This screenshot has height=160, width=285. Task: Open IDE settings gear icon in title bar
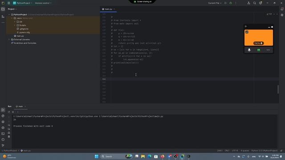pyautogui.click(x=261, y=3)
